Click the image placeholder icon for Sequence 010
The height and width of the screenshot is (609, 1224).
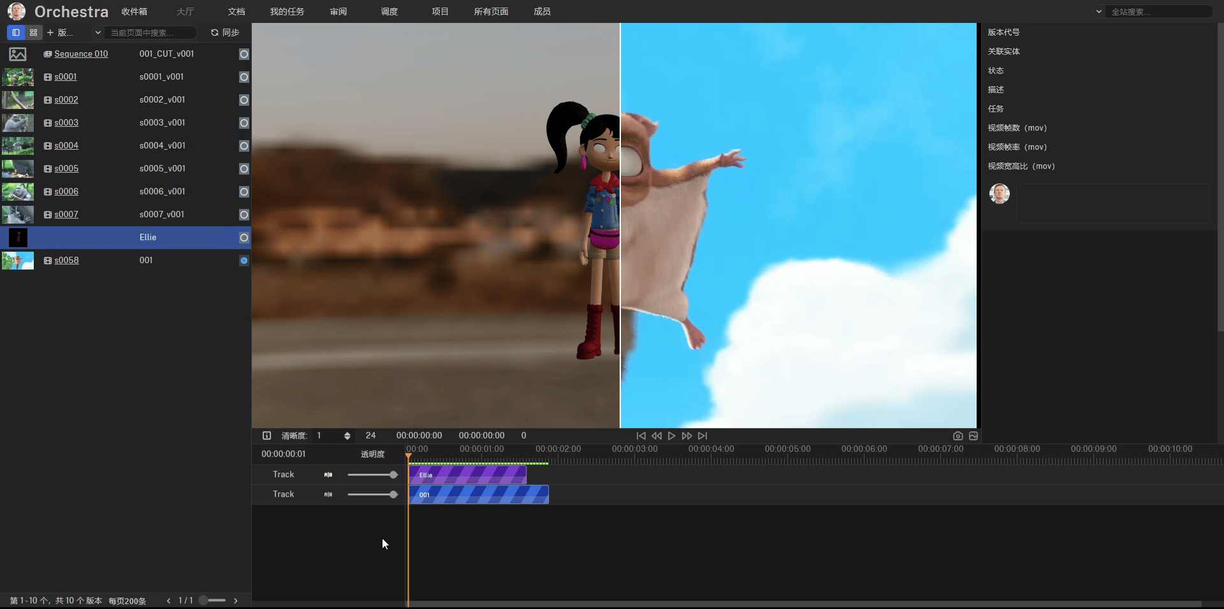coord(18,54)
